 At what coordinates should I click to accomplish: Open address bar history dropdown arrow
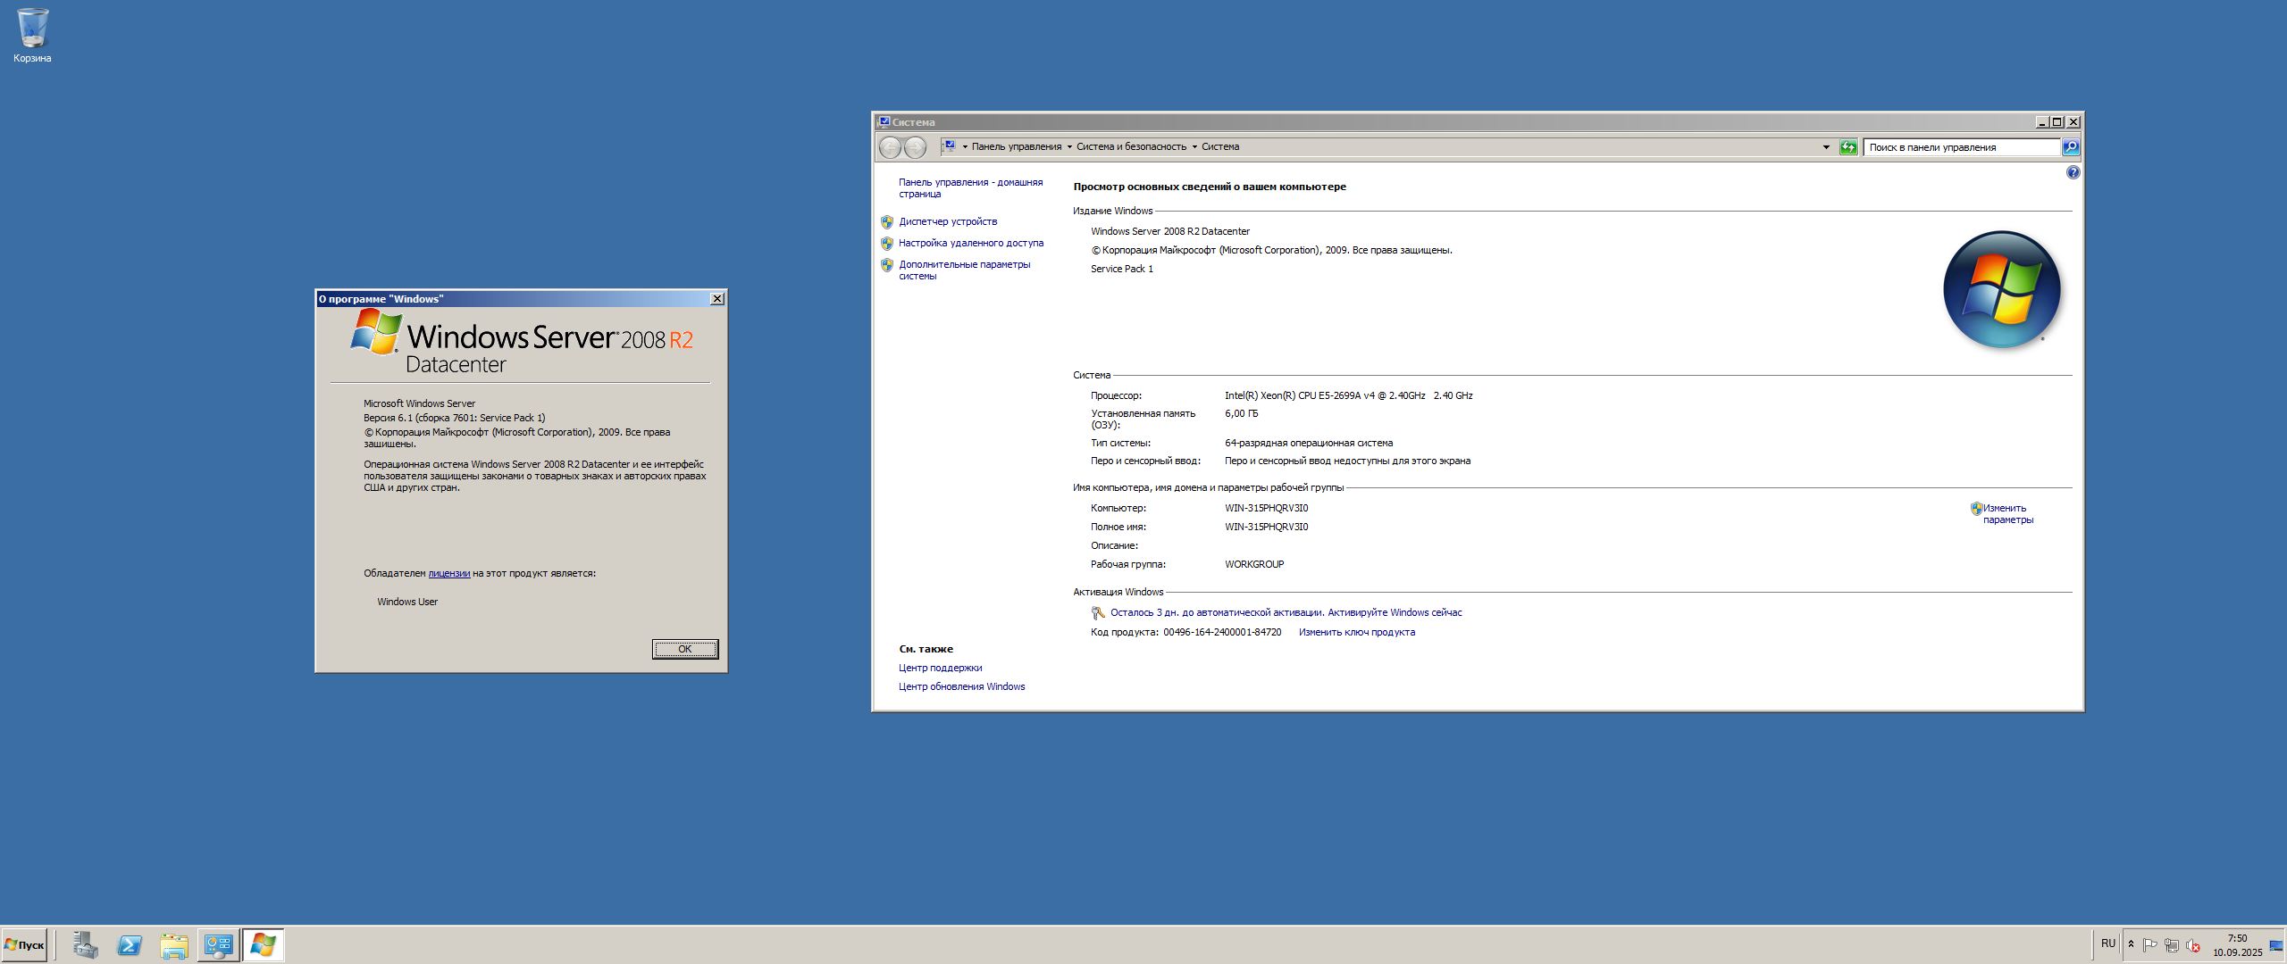point(1826,147)
